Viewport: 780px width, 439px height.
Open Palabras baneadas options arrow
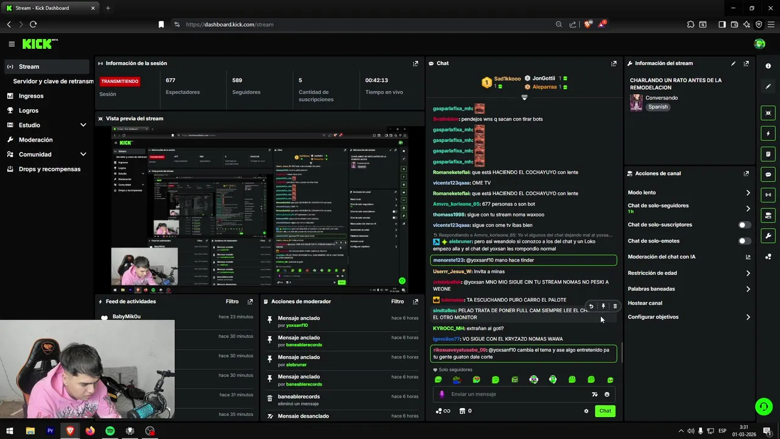click(x=748, y=289)
